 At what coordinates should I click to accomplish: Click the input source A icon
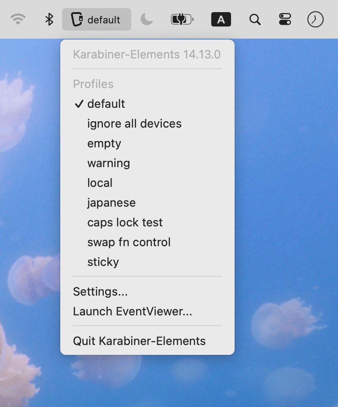221,19
